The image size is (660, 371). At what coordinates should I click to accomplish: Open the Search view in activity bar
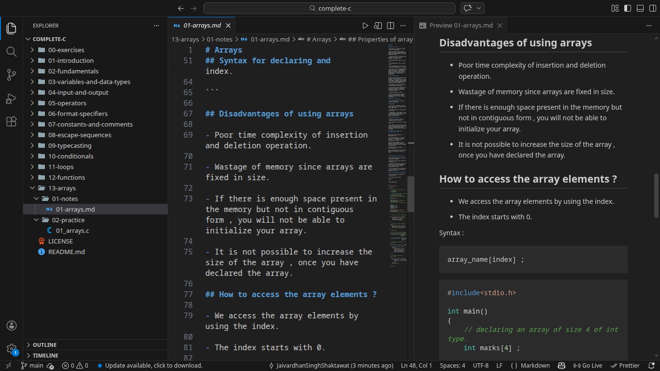pos(11,52)
